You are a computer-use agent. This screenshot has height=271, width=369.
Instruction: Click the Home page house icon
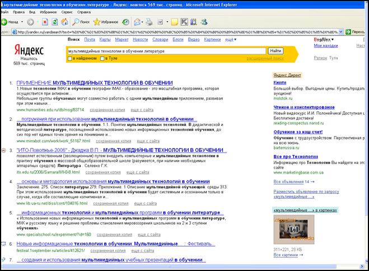[x=64, y=22]
